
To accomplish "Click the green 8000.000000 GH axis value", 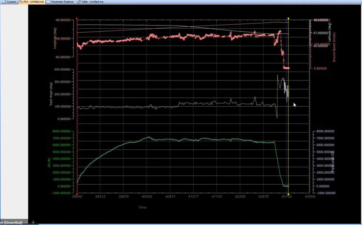I will point(61,131).
